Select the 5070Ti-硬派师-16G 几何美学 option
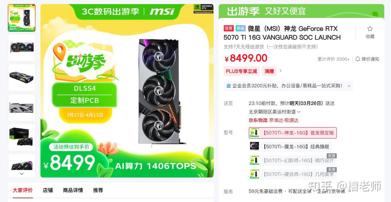 [x=292, y=174]
